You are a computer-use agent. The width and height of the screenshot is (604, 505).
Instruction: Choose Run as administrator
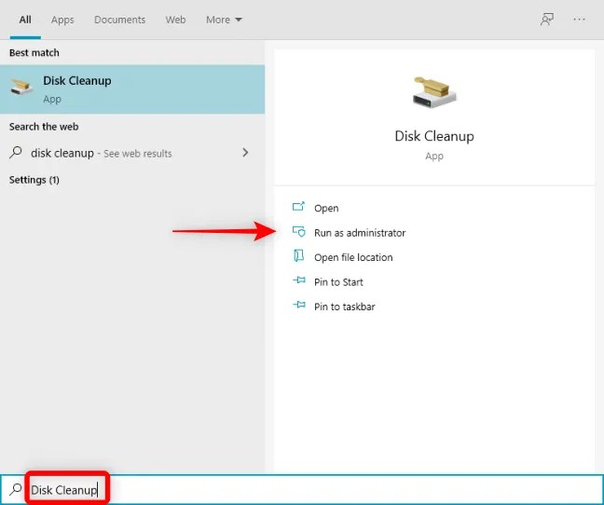tap(360, 233)
